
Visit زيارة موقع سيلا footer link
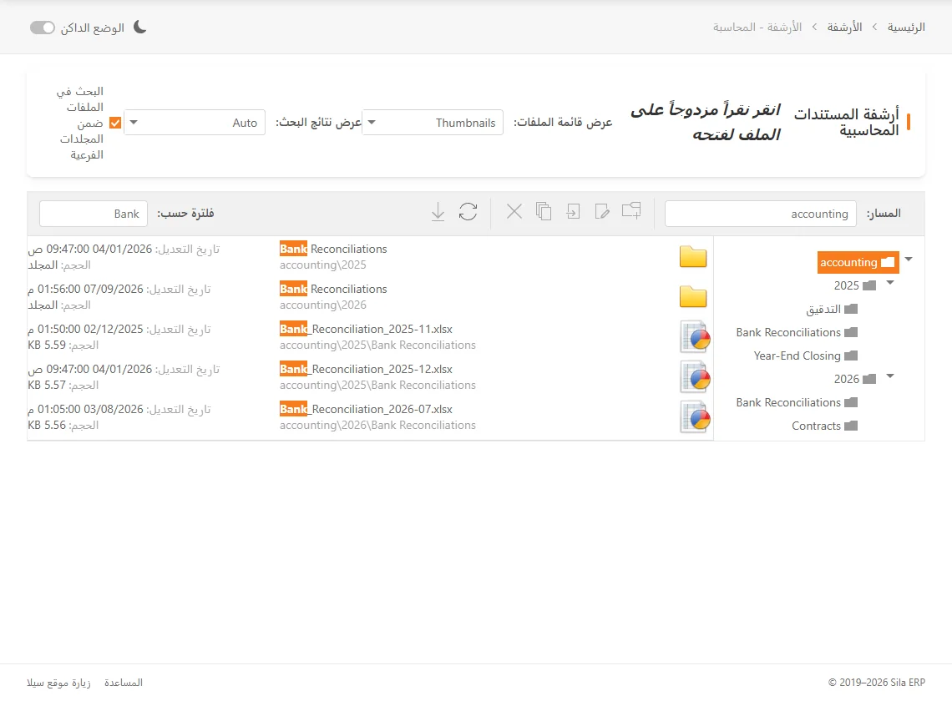tap(59, 683)
